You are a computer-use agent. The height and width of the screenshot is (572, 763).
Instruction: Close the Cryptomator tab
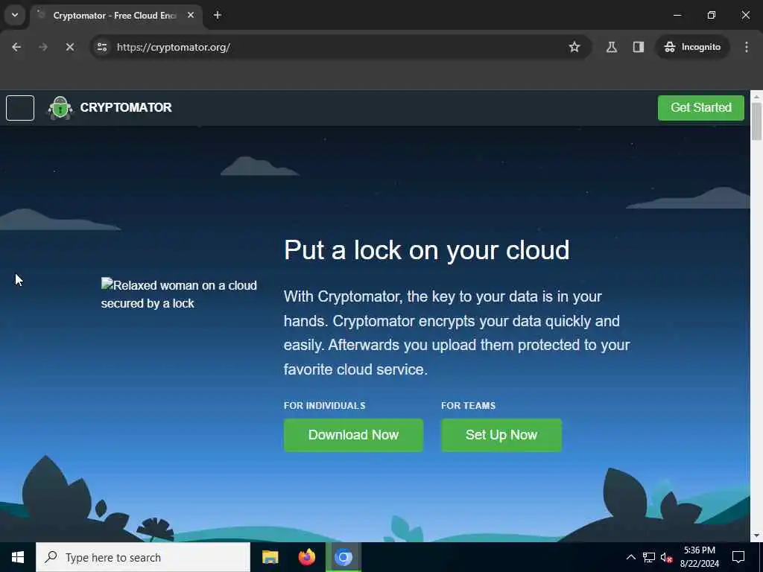191,16
